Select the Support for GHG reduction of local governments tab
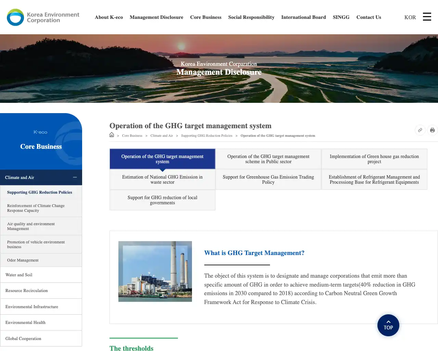Image resolution: width=438 pixels, height=351 pixels. click(162, 200)
